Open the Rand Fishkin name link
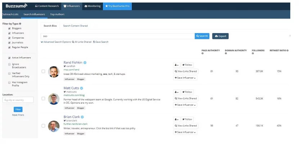Viewport: 300px width, 144px height. point(73,63)
